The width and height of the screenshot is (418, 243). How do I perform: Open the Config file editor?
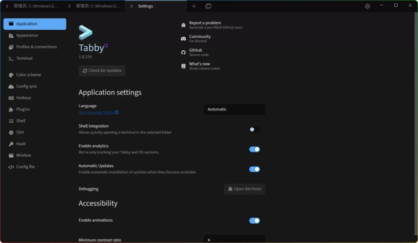click(25, 166)
